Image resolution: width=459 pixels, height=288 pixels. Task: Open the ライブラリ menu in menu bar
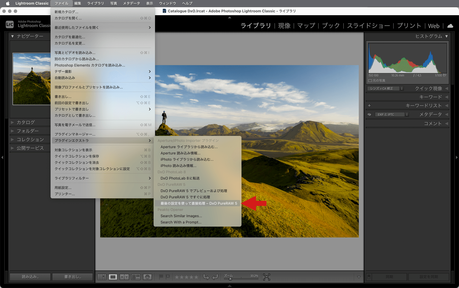(96, 3)
